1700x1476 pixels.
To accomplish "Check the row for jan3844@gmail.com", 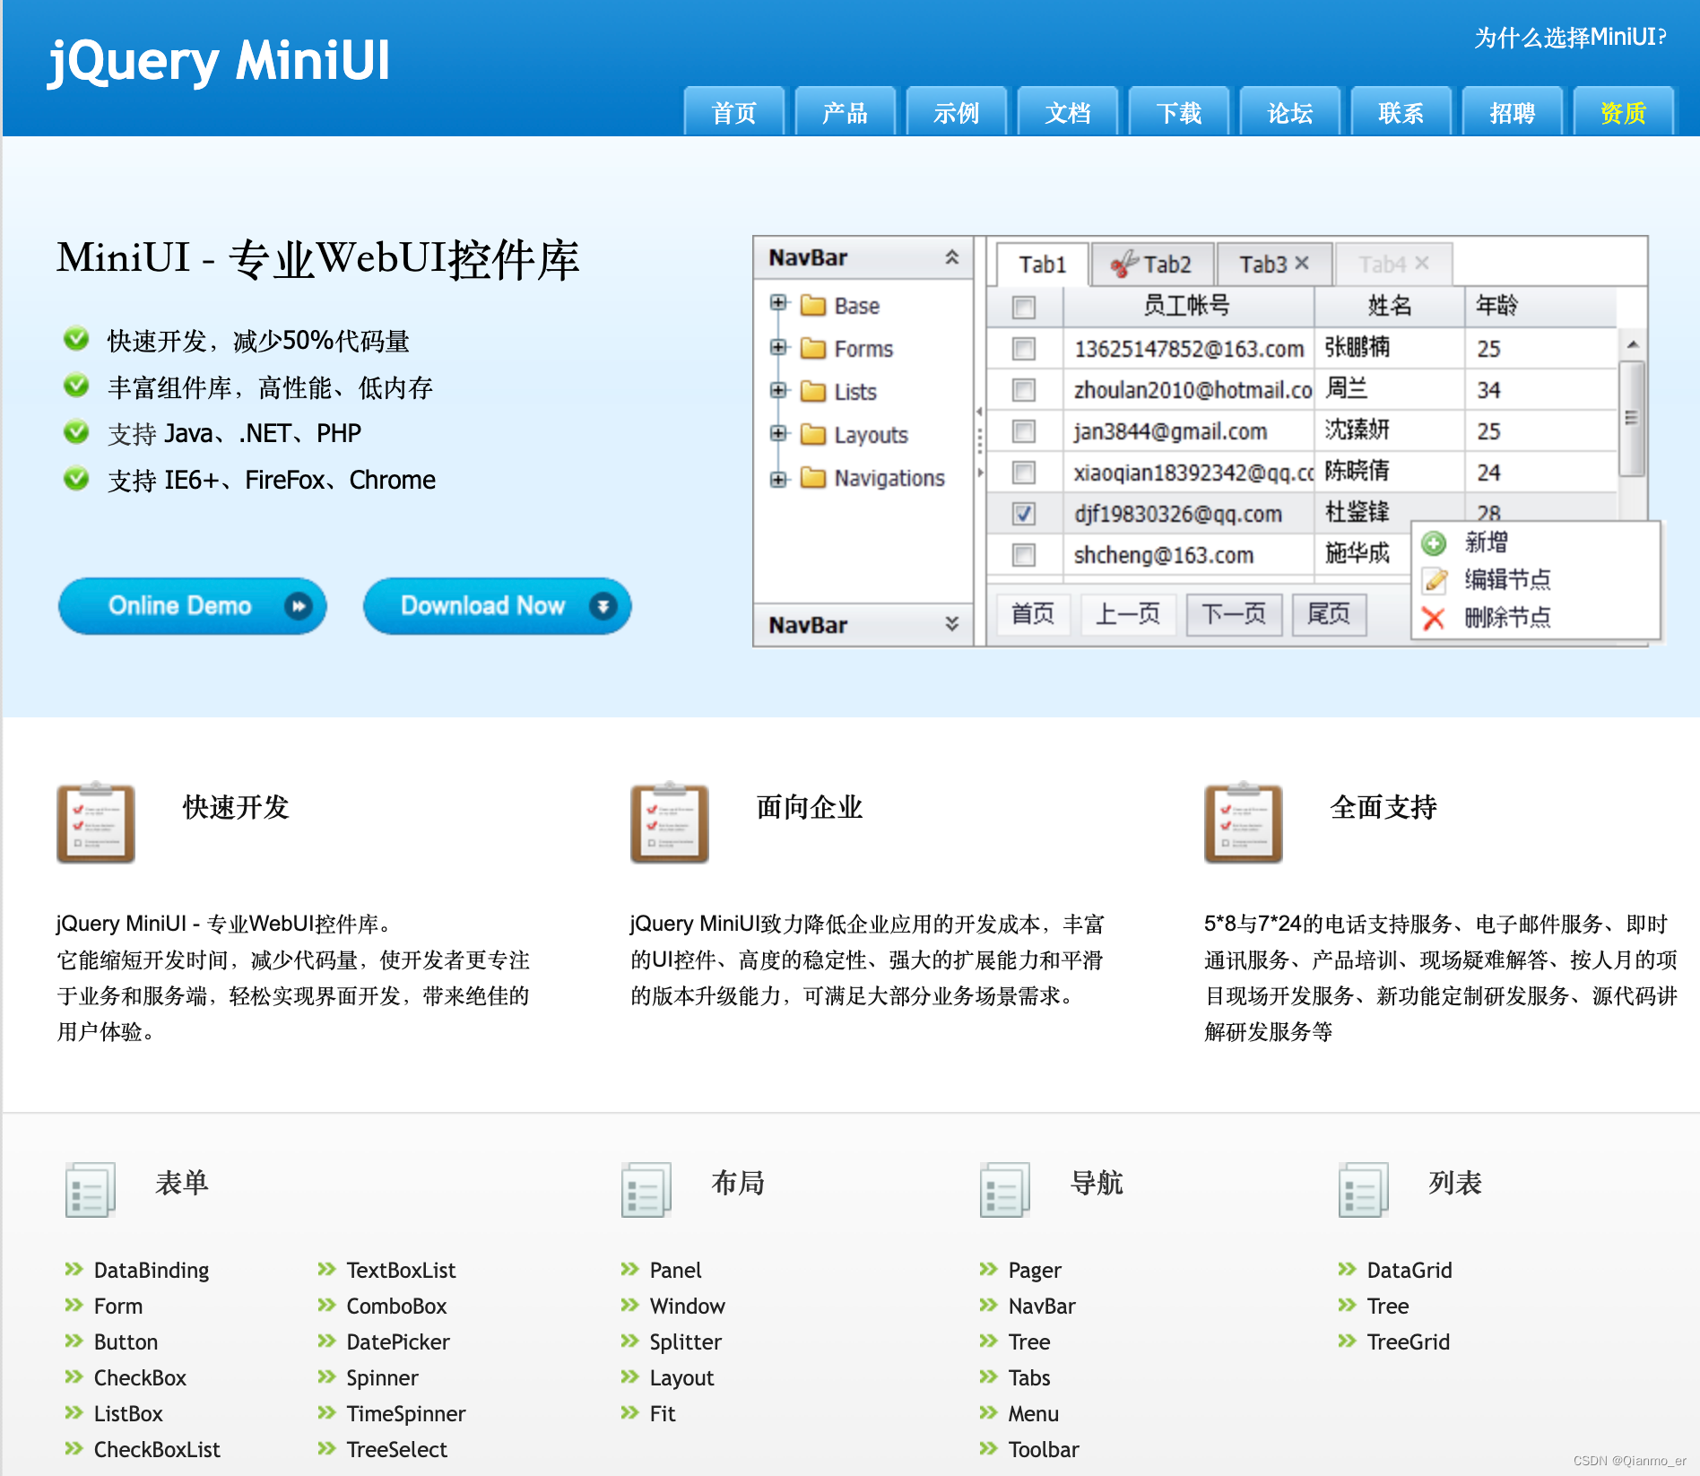I will click(1023, 431).
